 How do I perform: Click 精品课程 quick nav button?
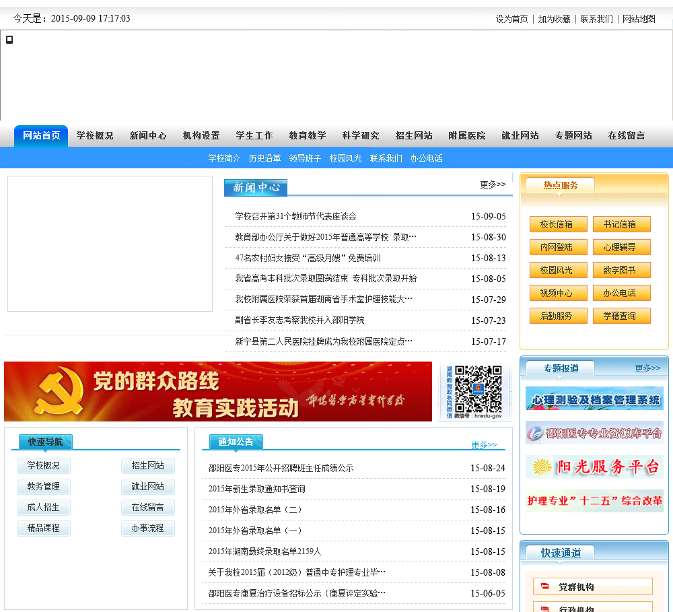(x=43, y=529)
